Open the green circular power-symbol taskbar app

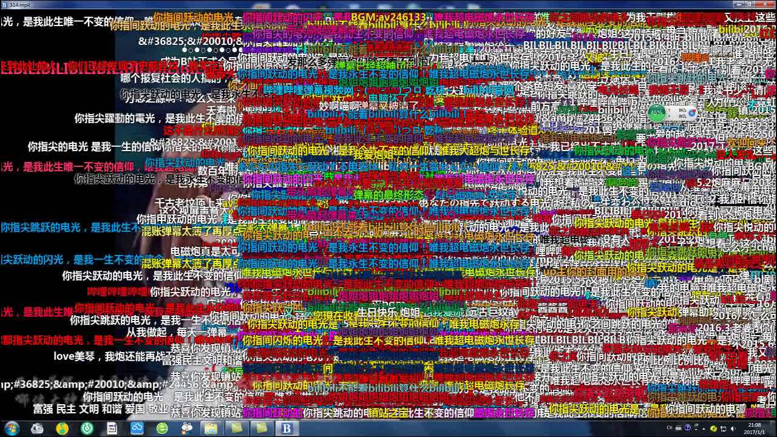pos(87,429)
